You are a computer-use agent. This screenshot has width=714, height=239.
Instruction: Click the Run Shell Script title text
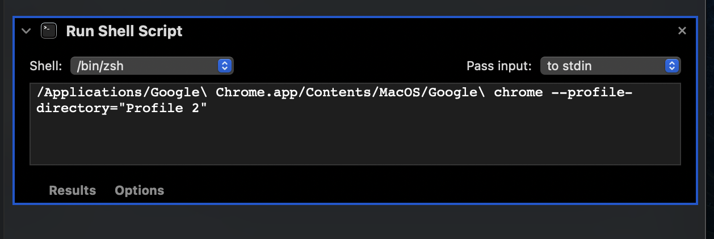click(124, 31)
